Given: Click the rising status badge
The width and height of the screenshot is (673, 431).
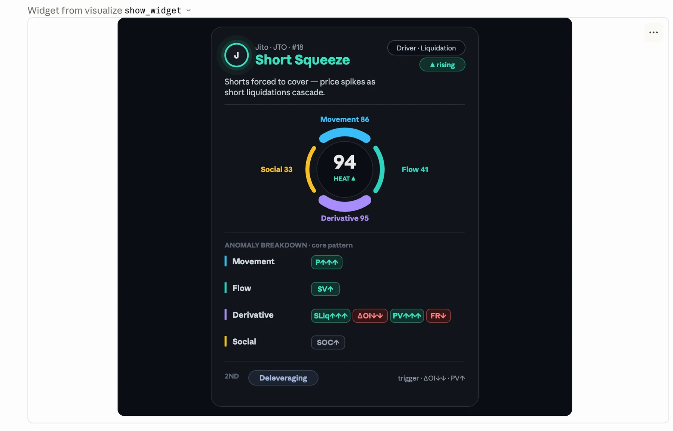Looking at the screenshot, I should (442, 65).
